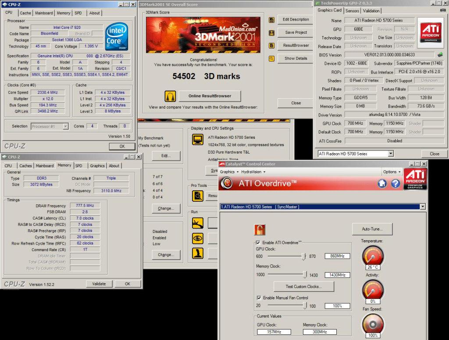Open the GPU-Z graphics card selector dropdown
The height and width of the screenshot is (340, 449).
pyautogui.click(x=391, y=154)
